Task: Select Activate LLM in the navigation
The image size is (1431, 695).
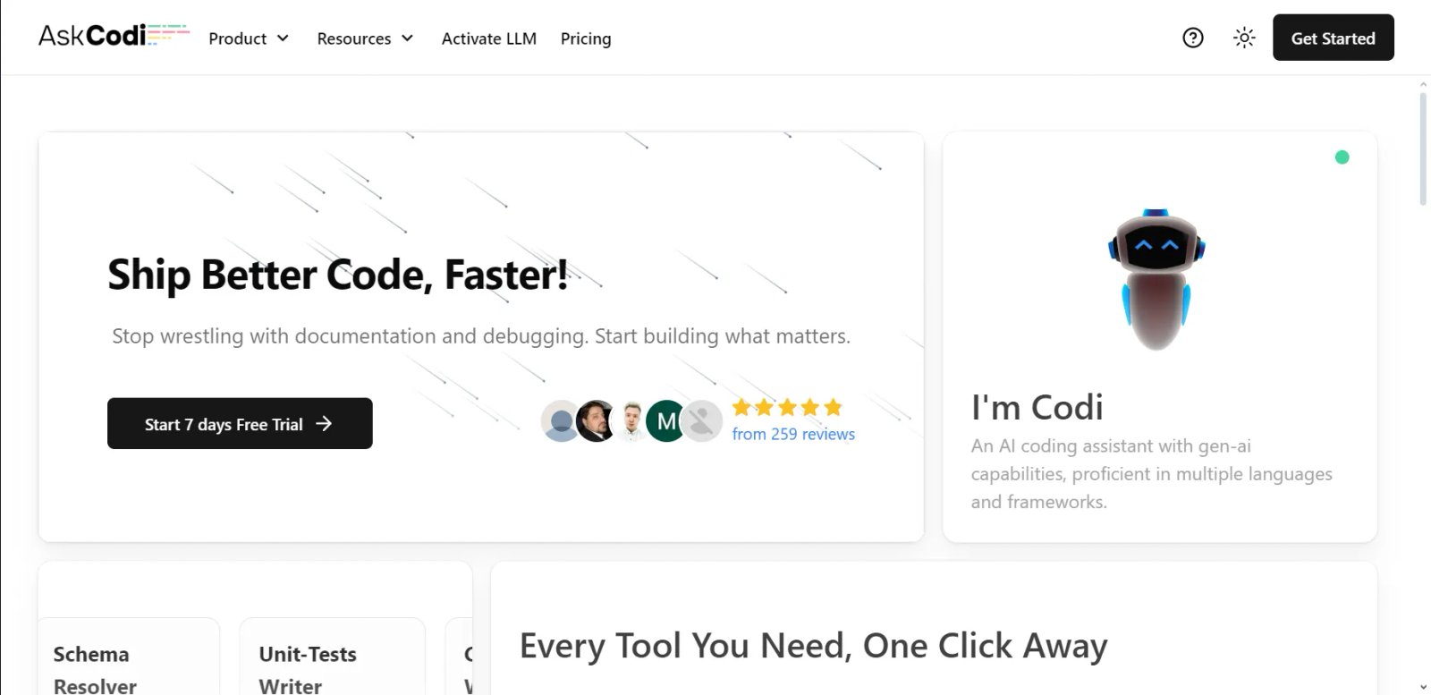Action: click(x=487, y=38)
